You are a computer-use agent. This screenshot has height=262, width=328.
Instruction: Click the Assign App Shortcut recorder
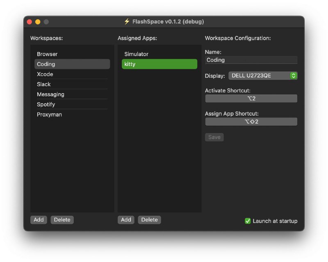tap(251, 121)
